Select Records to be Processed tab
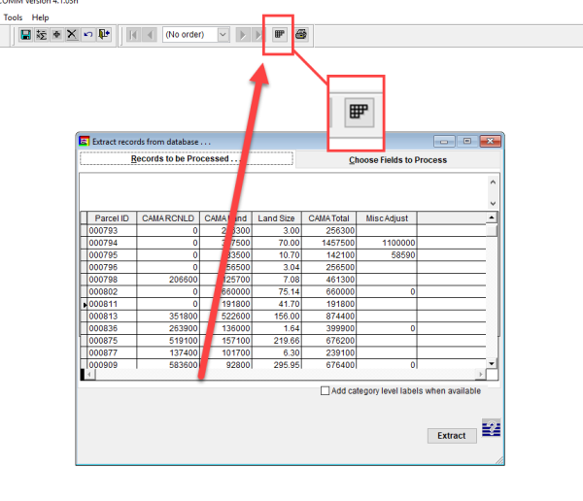 187,158
